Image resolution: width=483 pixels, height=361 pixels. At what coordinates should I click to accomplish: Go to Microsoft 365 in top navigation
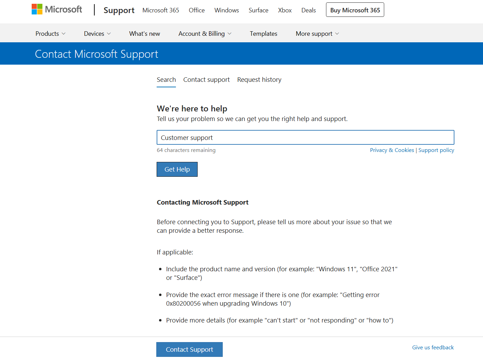coord(161,10)
